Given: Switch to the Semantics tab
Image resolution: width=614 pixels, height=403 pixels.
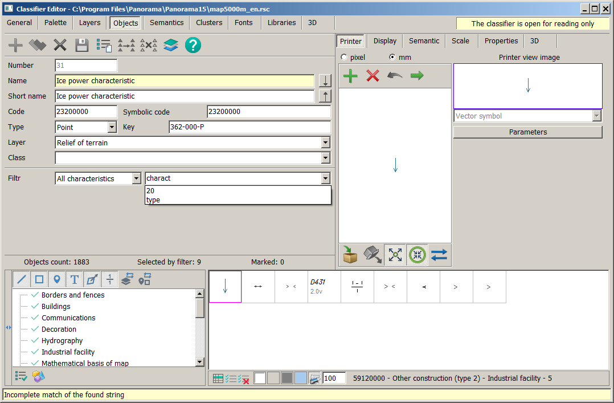Looking at the screenshot, I should click(166, 23).
